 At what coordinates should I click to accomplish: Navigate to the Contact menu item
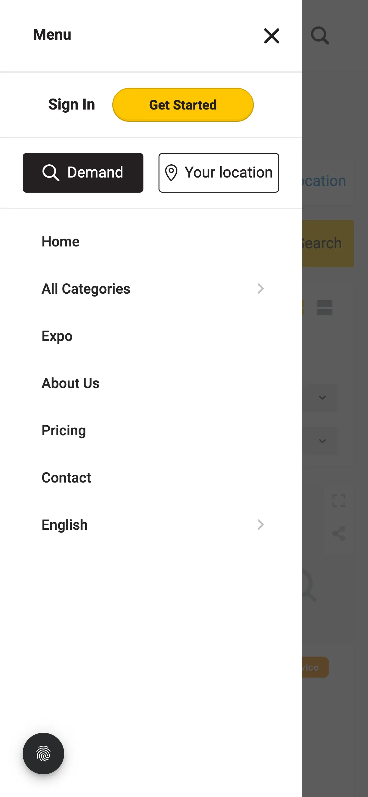(x=66, y=478)
